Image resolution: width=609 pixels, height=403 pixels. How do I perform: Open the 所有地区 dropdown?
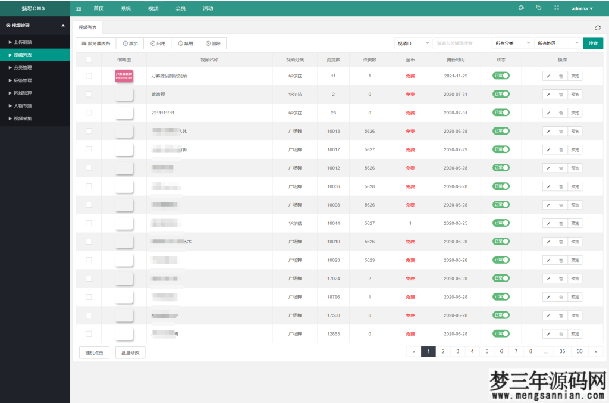559,43
